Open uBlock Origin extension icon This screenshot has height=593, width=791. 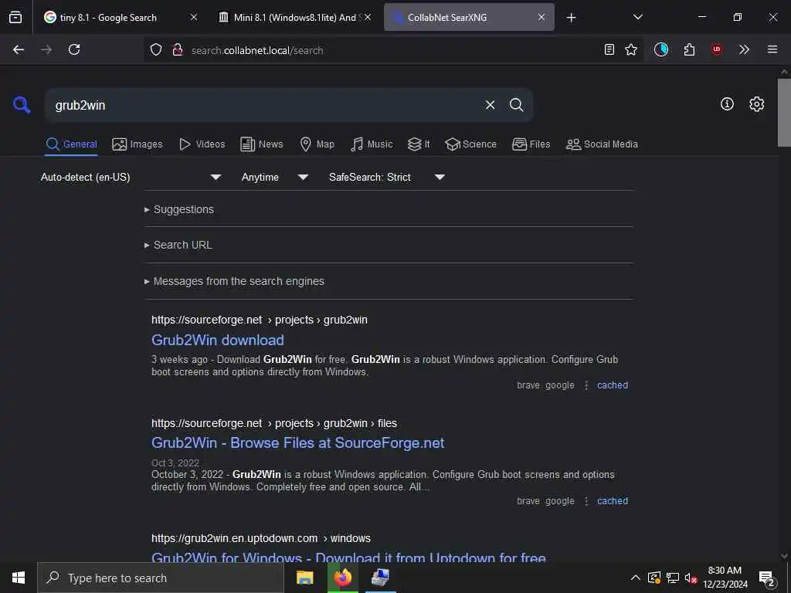(716, 49)
